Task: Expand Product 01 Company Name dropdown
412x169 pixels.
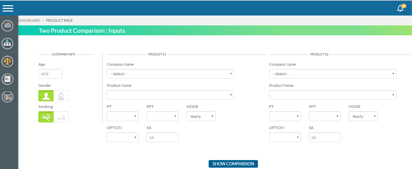Action: tap(170, 74)
